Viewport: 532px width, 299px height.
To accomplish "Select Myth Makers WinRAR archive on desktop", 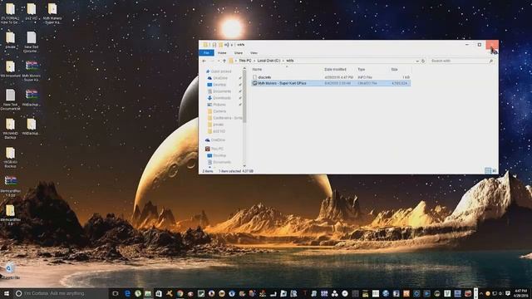I will point(32,71).
